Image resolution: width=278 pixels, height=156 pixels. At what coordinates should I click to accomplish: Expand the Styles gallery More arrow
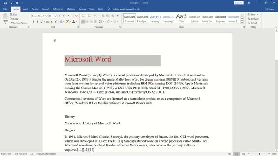click(242, 22)
